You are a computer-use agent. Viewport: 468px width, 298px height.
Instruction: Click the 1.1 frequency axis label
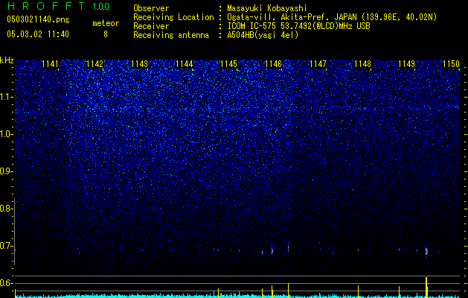(6, 97)
